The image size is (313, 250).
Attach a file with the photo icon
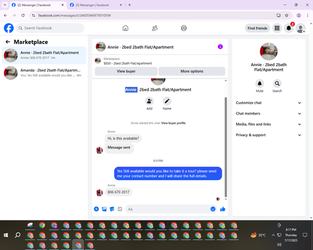[104, 209]
